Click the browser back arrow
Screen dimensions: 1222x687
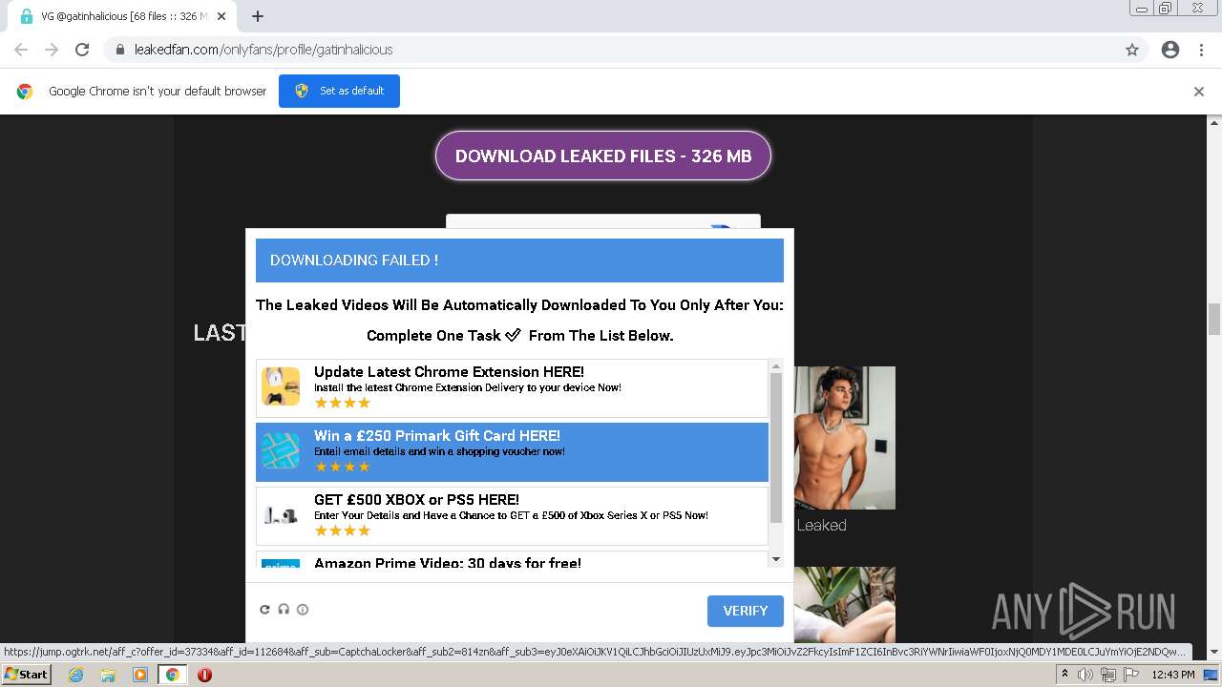(x=21, y=50)
